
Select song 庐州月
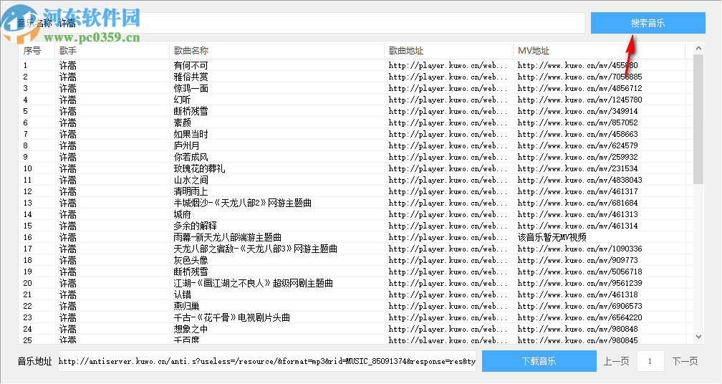click(x=186, y=146)
